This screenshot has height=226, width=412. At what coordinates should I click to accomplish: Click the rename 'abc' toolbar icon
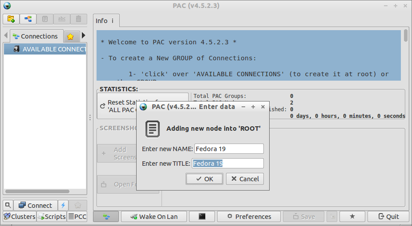[x=62, y=19]
